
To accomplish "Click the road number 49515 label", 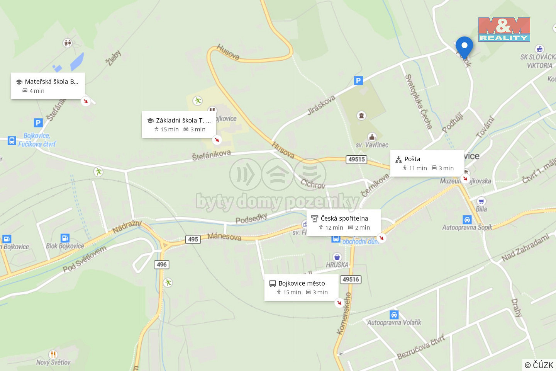I will pyautogui.click(x=356, y=159).
